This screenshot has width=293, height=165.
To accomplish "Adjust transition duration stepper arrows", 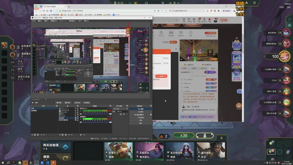I will (127, 111).
